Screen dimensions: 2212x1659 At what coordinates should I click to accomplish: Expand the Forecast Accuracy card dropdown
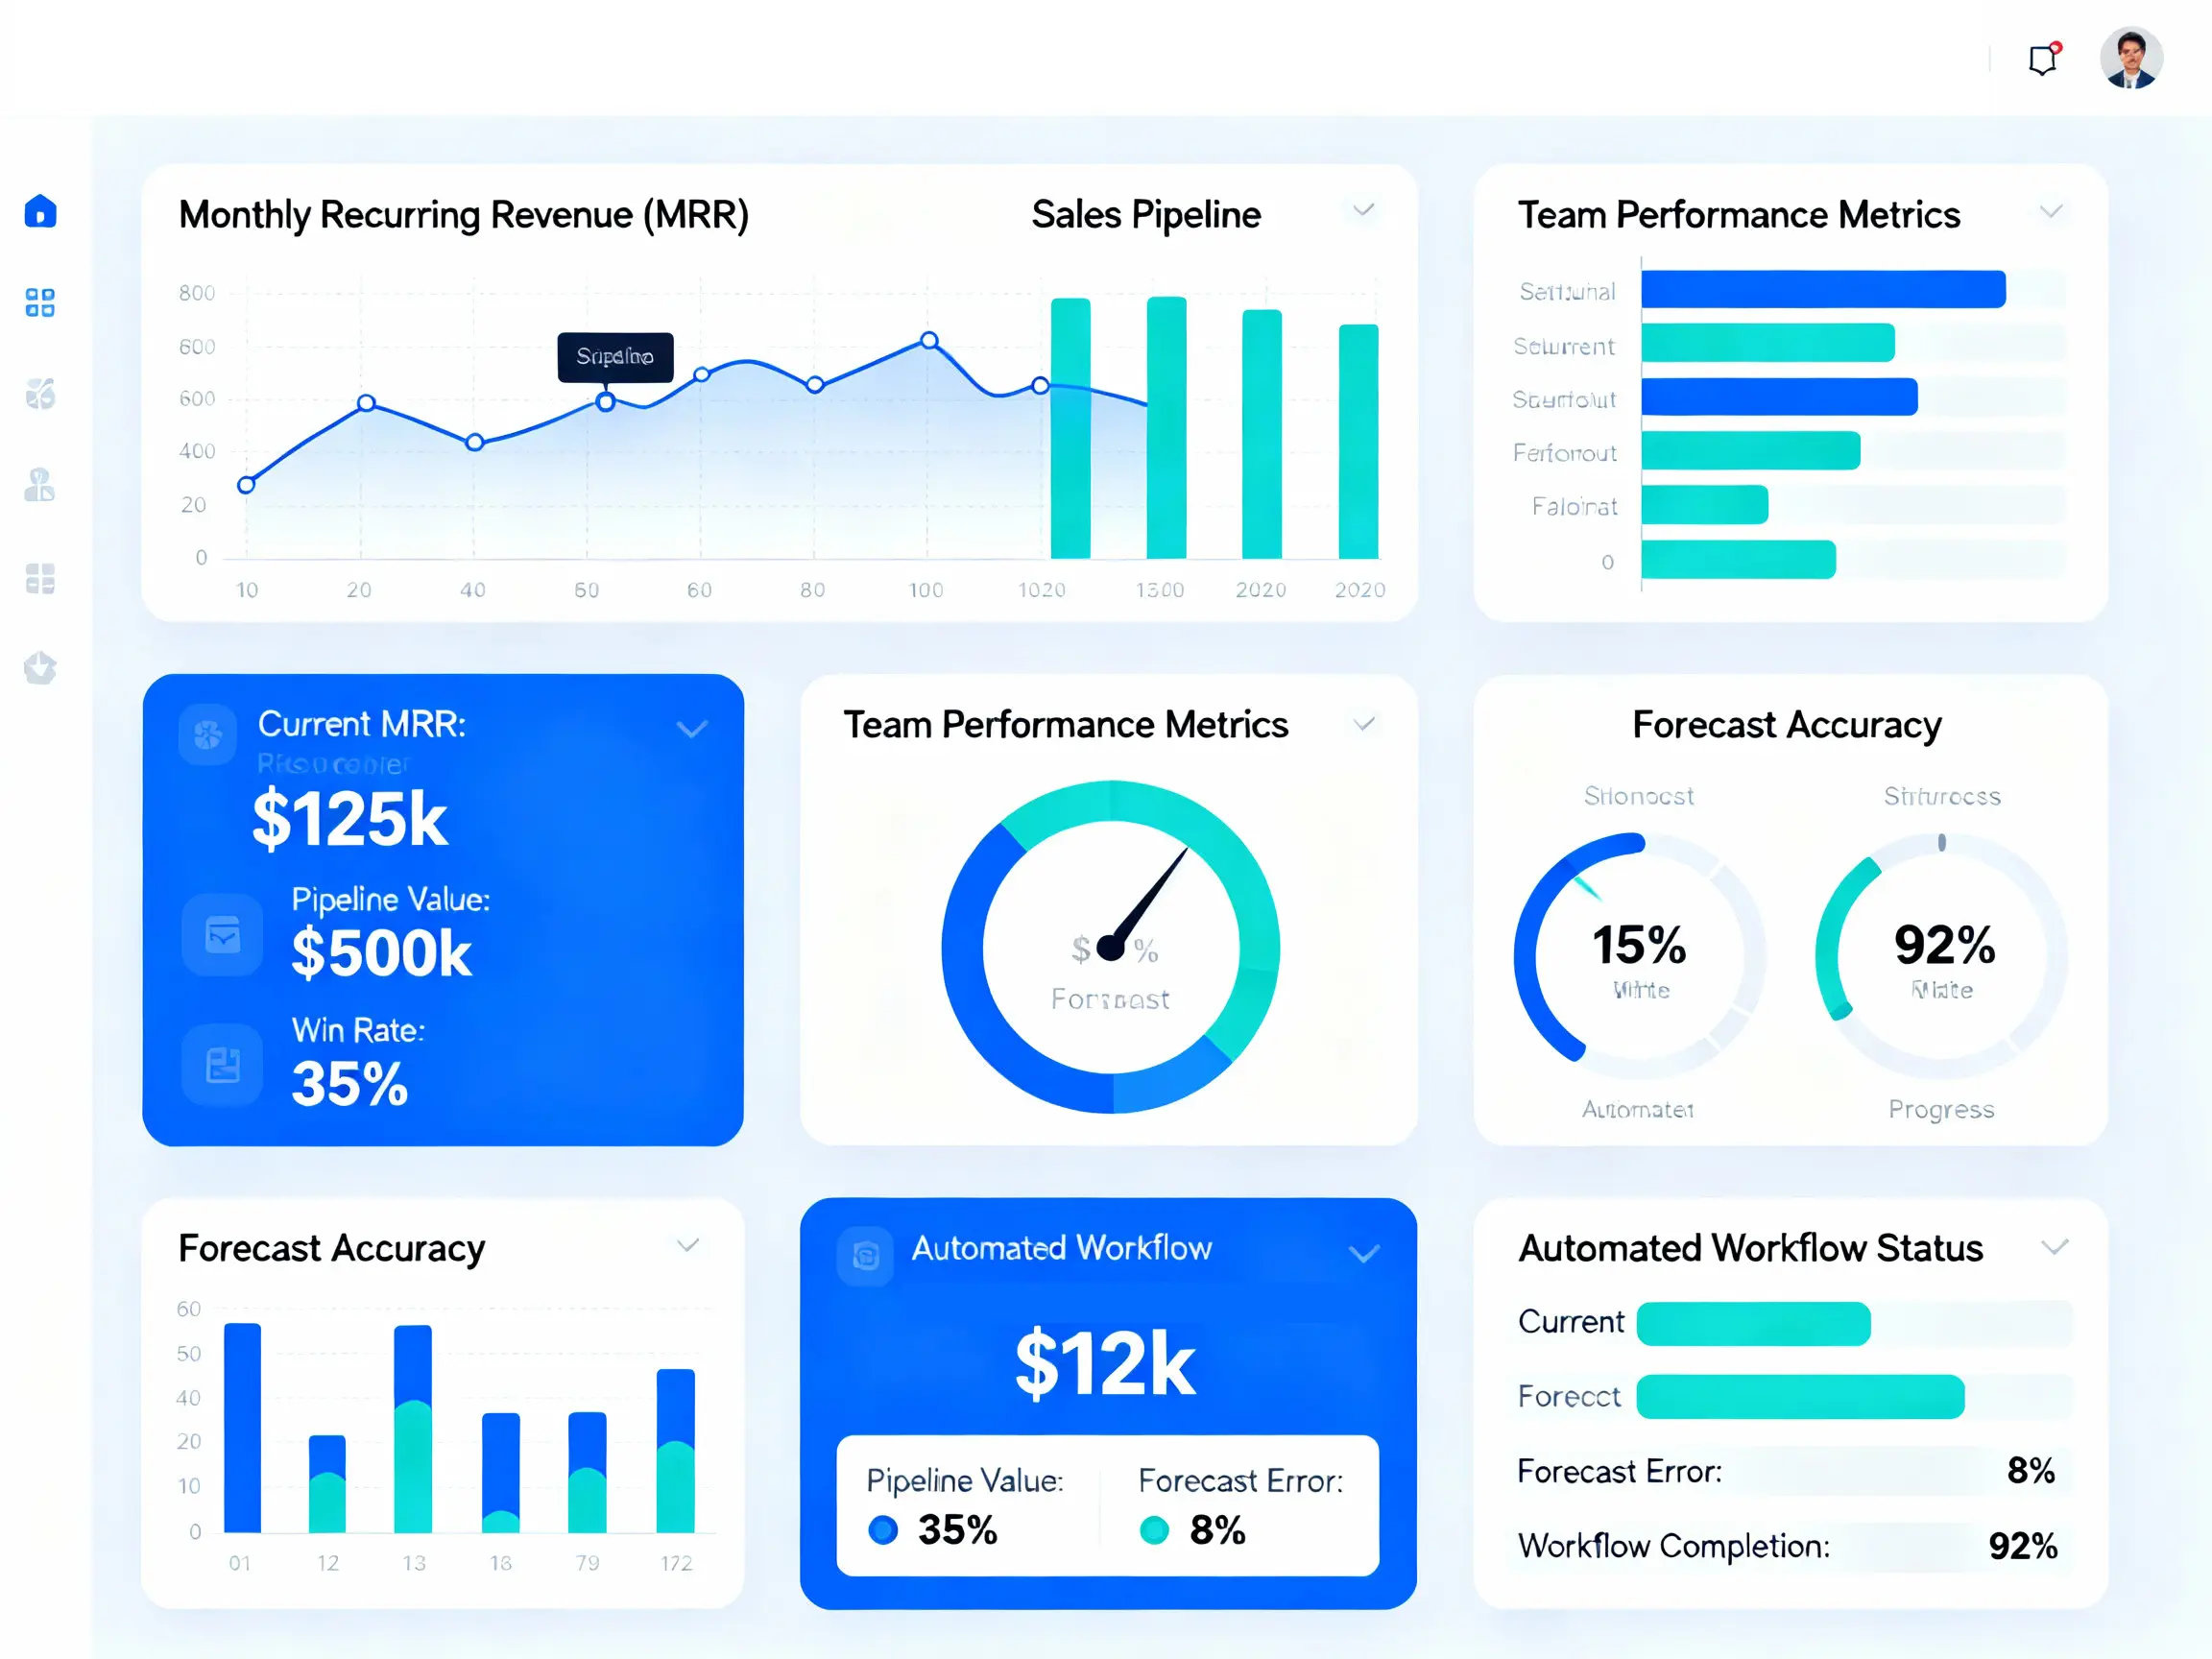point(687,1245)
